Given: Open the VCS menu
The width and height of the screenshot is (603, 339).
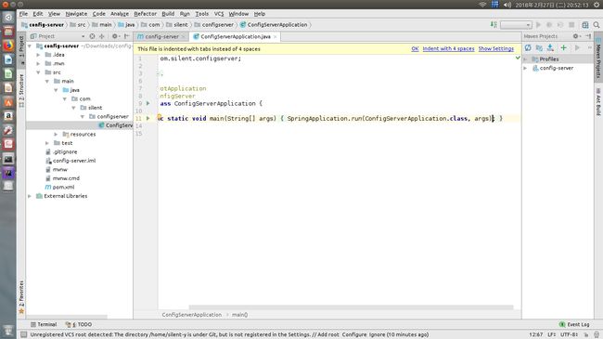Looking at the screenshot, I should [219, 14].
